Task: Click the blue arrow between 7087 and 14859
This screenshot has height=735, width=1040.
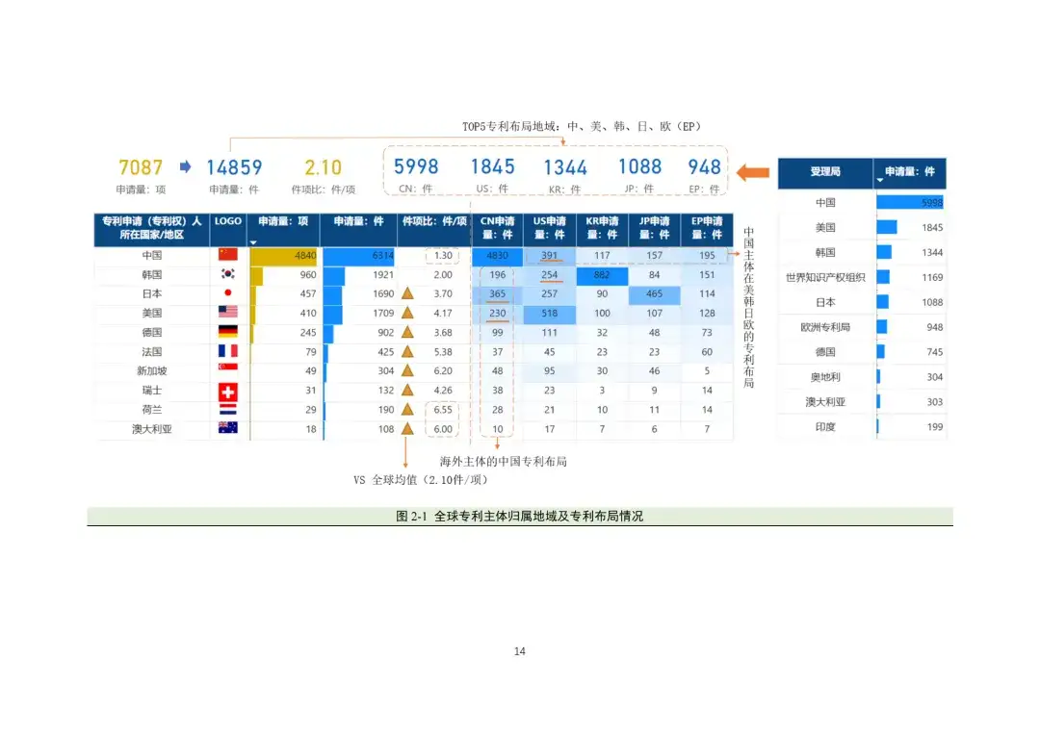Action: click(185, 166)
